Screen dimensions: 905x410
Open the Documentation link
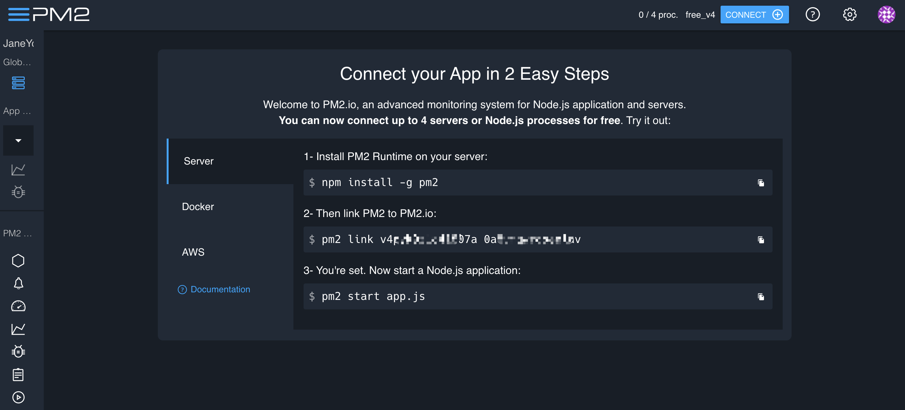click(x=220, y=289)
